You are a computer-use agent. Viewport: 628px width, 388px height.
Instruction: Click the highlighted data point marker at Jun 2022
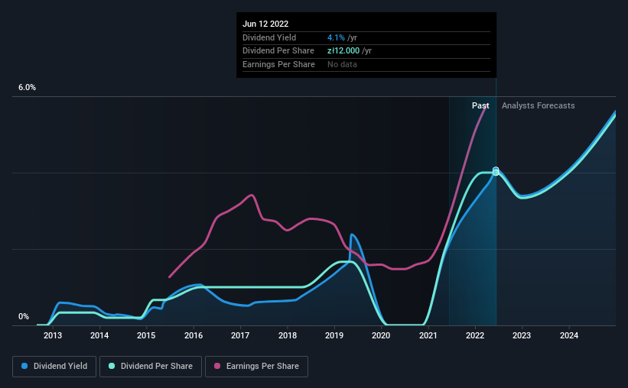496,171
